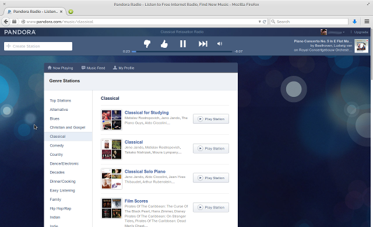Open the My Profile tab
This screenshot has width=373, height=227.
pos(124,68)
